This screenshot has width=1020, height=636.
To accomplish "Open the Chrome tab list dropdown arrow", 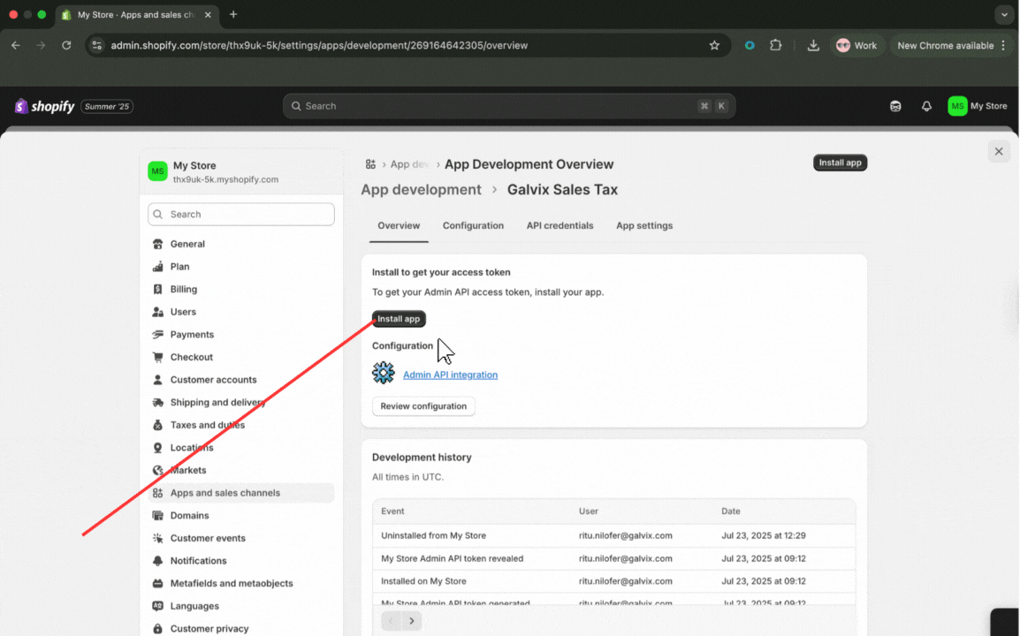I will tap(1004, 14).
